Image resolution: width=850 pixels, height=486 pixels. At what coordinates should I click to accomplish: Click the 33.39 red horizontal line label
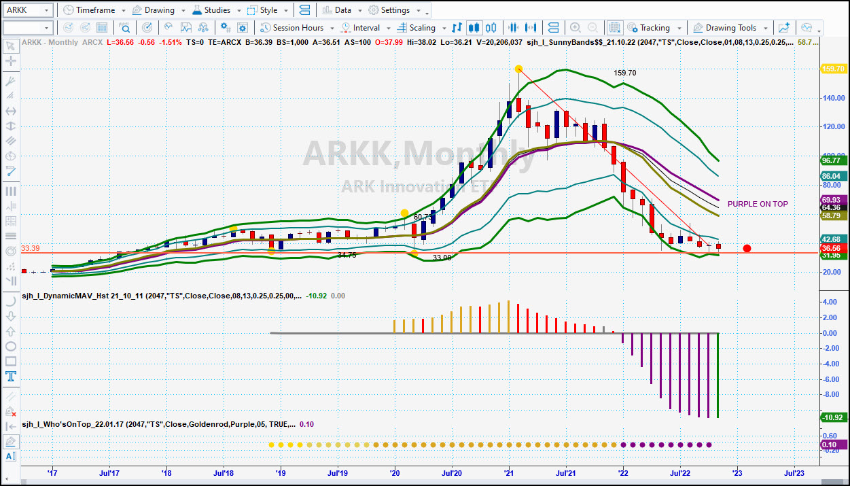(x=31, y=248)
